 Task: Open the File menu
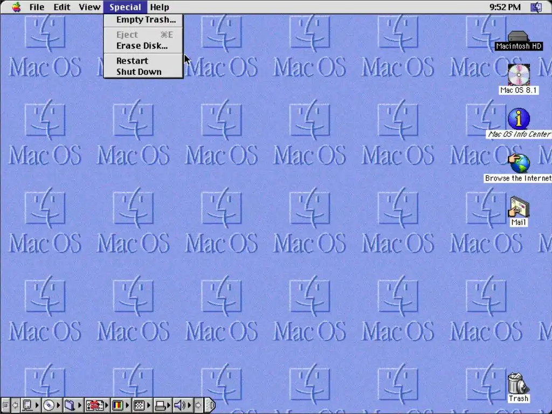pos(37,7)
